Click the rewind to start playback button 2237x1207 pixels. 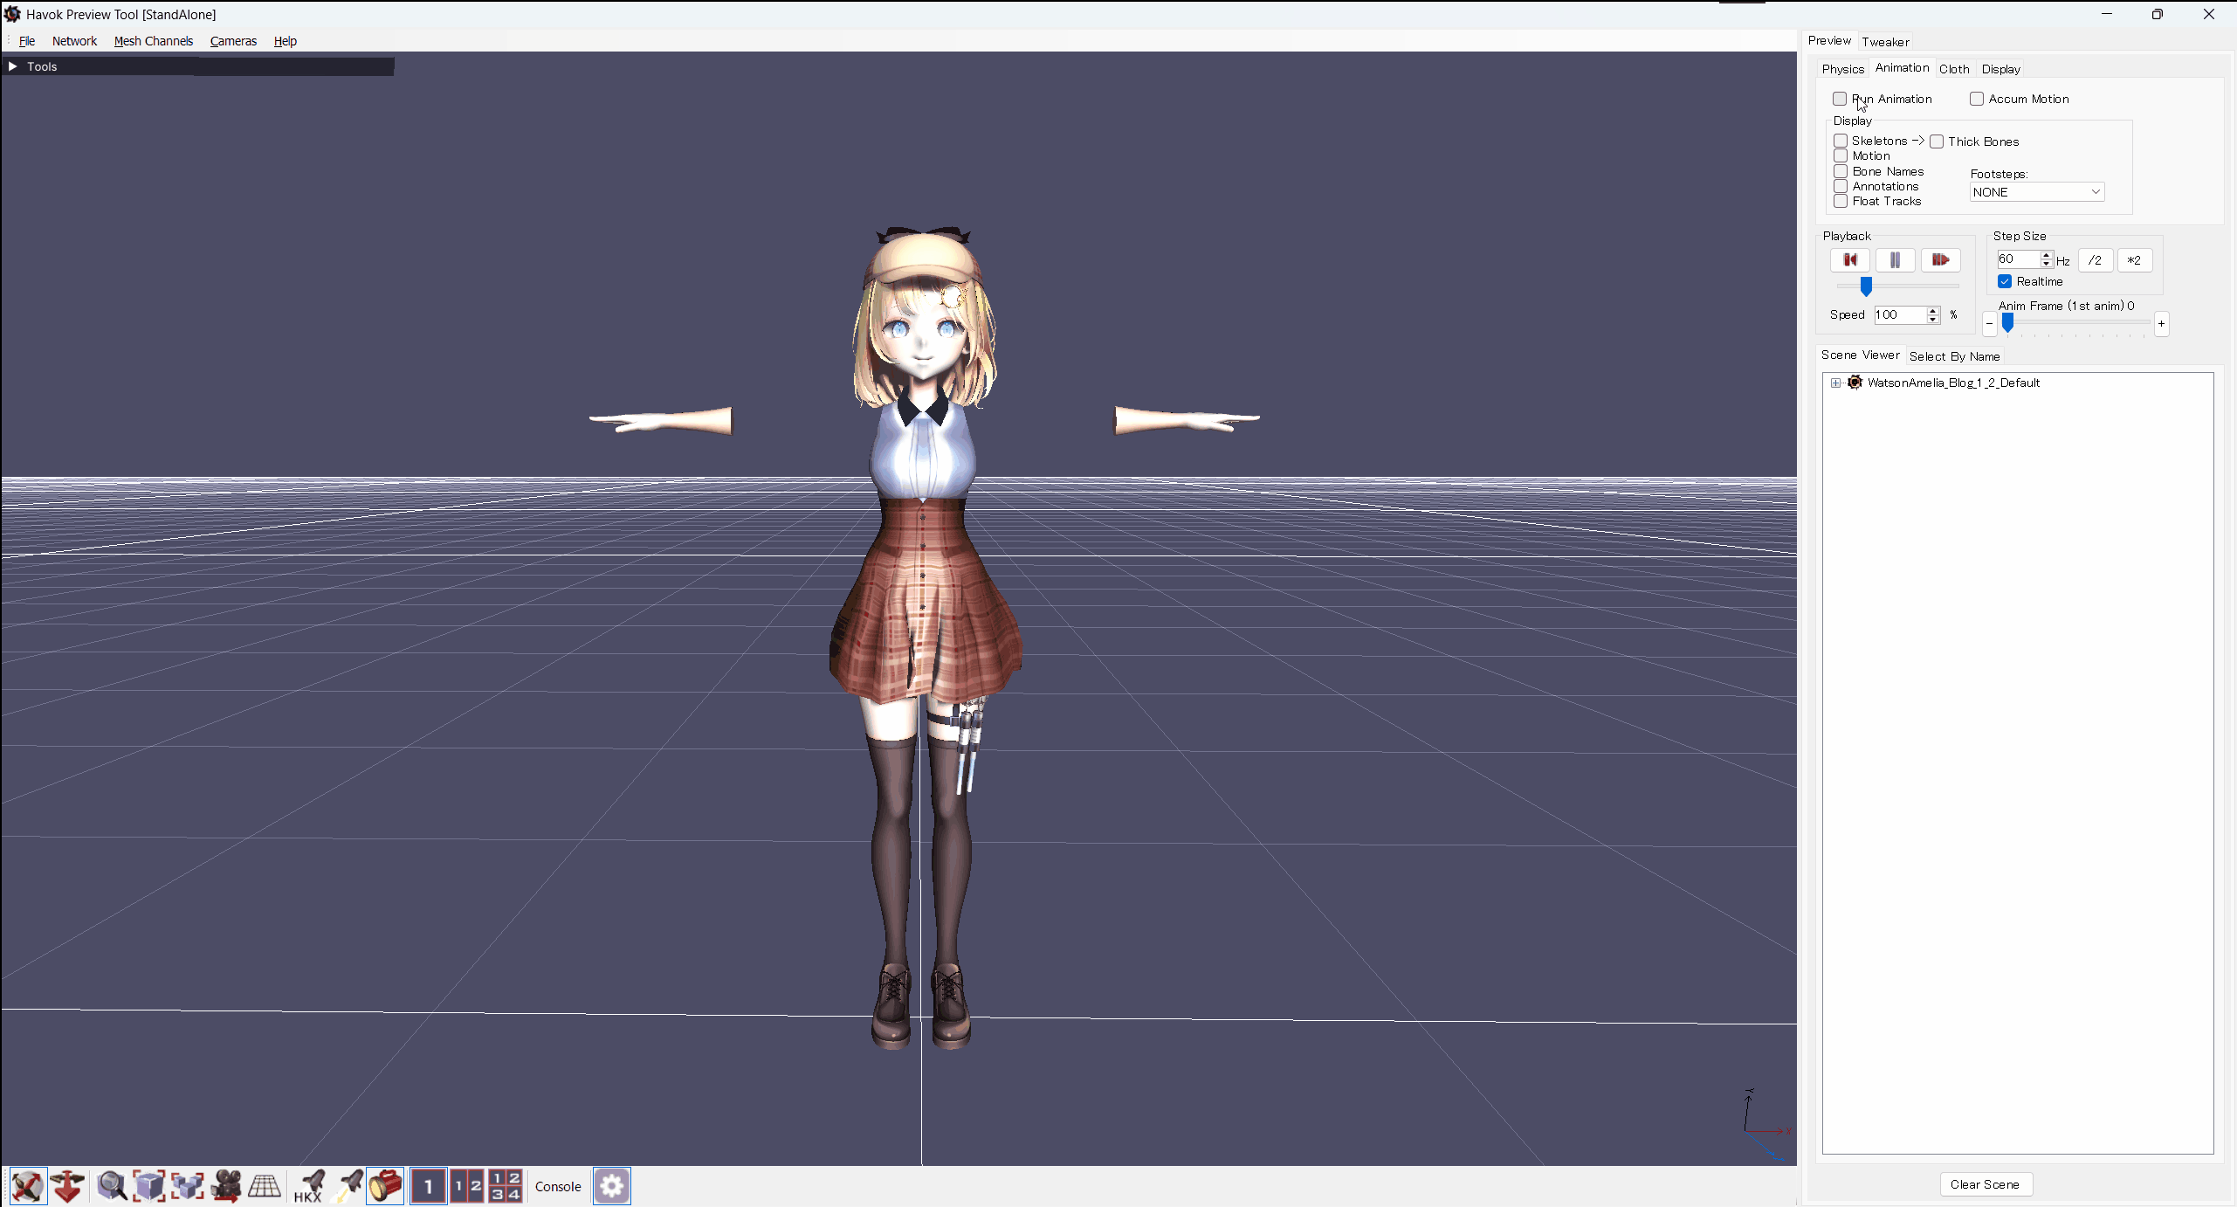(1849, 259)
